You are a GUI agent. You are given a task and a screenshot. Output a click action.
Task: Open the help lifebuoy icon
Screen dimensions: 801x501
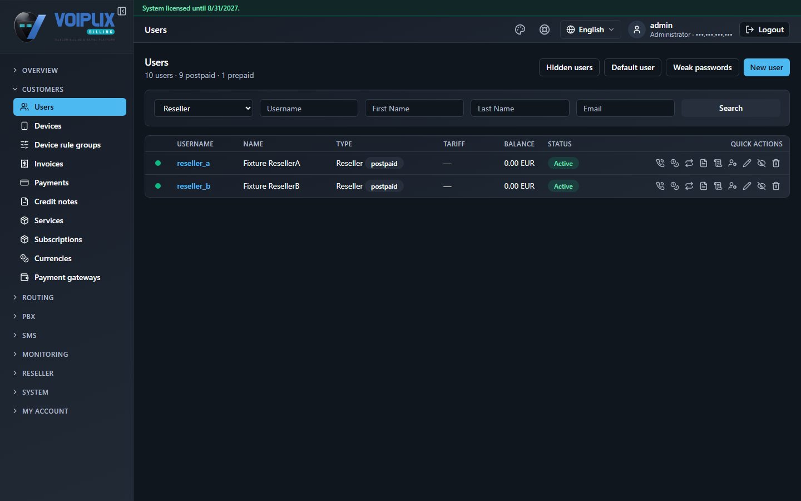point(545,30)
